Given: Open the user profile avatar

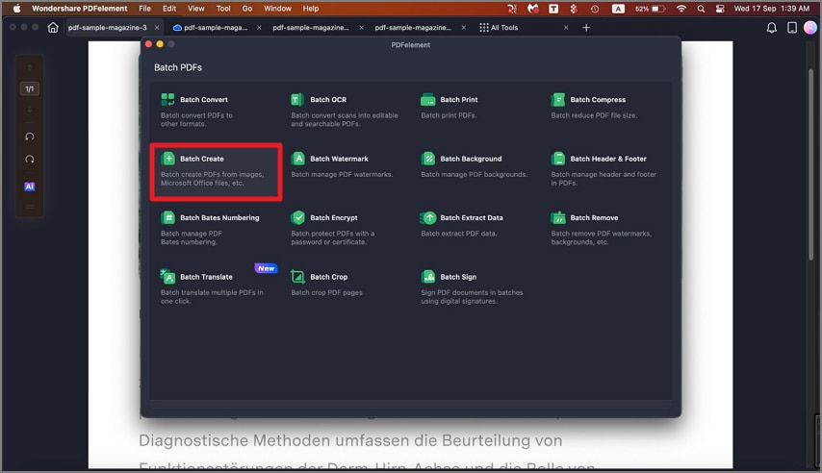Looking at the screenshot, I should click(810, 27).
